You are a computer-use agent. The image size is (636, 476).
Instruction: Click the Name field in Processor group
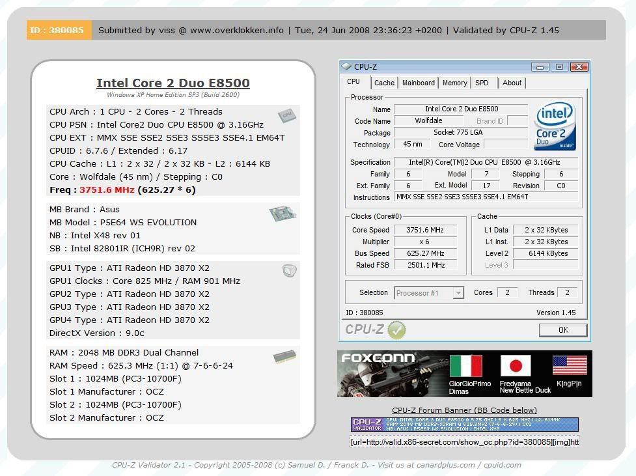pyautogui.click(x=461, y=109)
